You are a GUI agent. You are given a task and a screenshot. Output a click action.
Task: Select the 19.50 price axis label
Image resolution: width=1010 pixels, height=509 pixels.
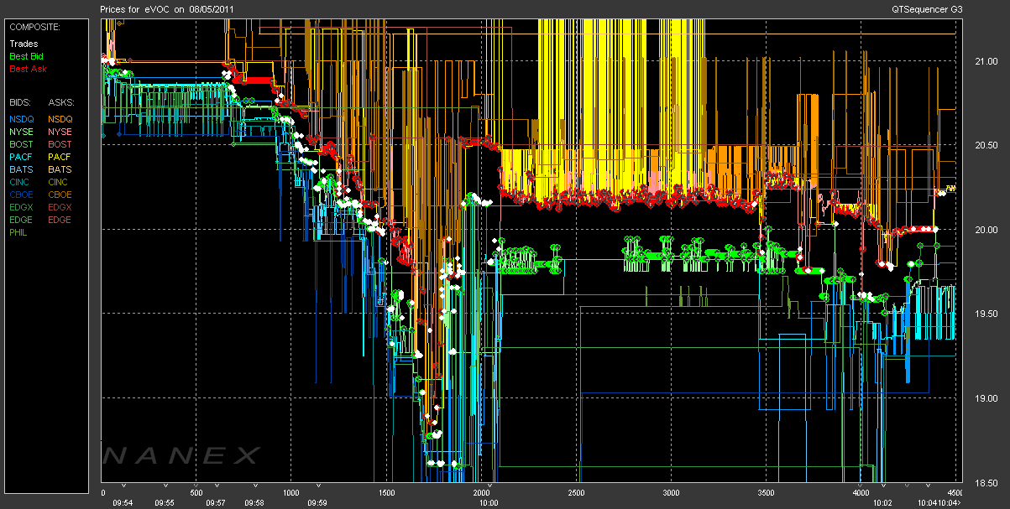986,313
